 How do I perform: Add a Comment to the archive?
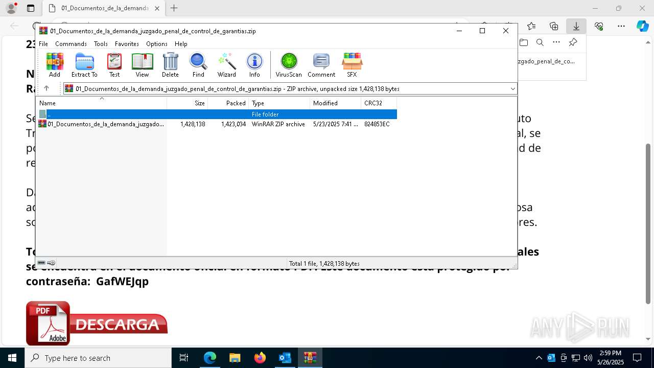tap(321, 65)
